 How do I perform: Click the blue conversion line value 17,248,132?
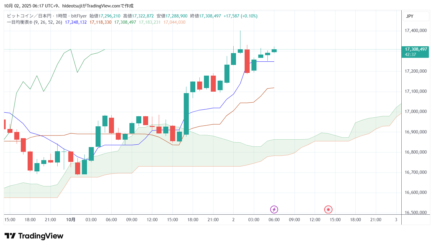pyautogui.click(x=76, y=22)
